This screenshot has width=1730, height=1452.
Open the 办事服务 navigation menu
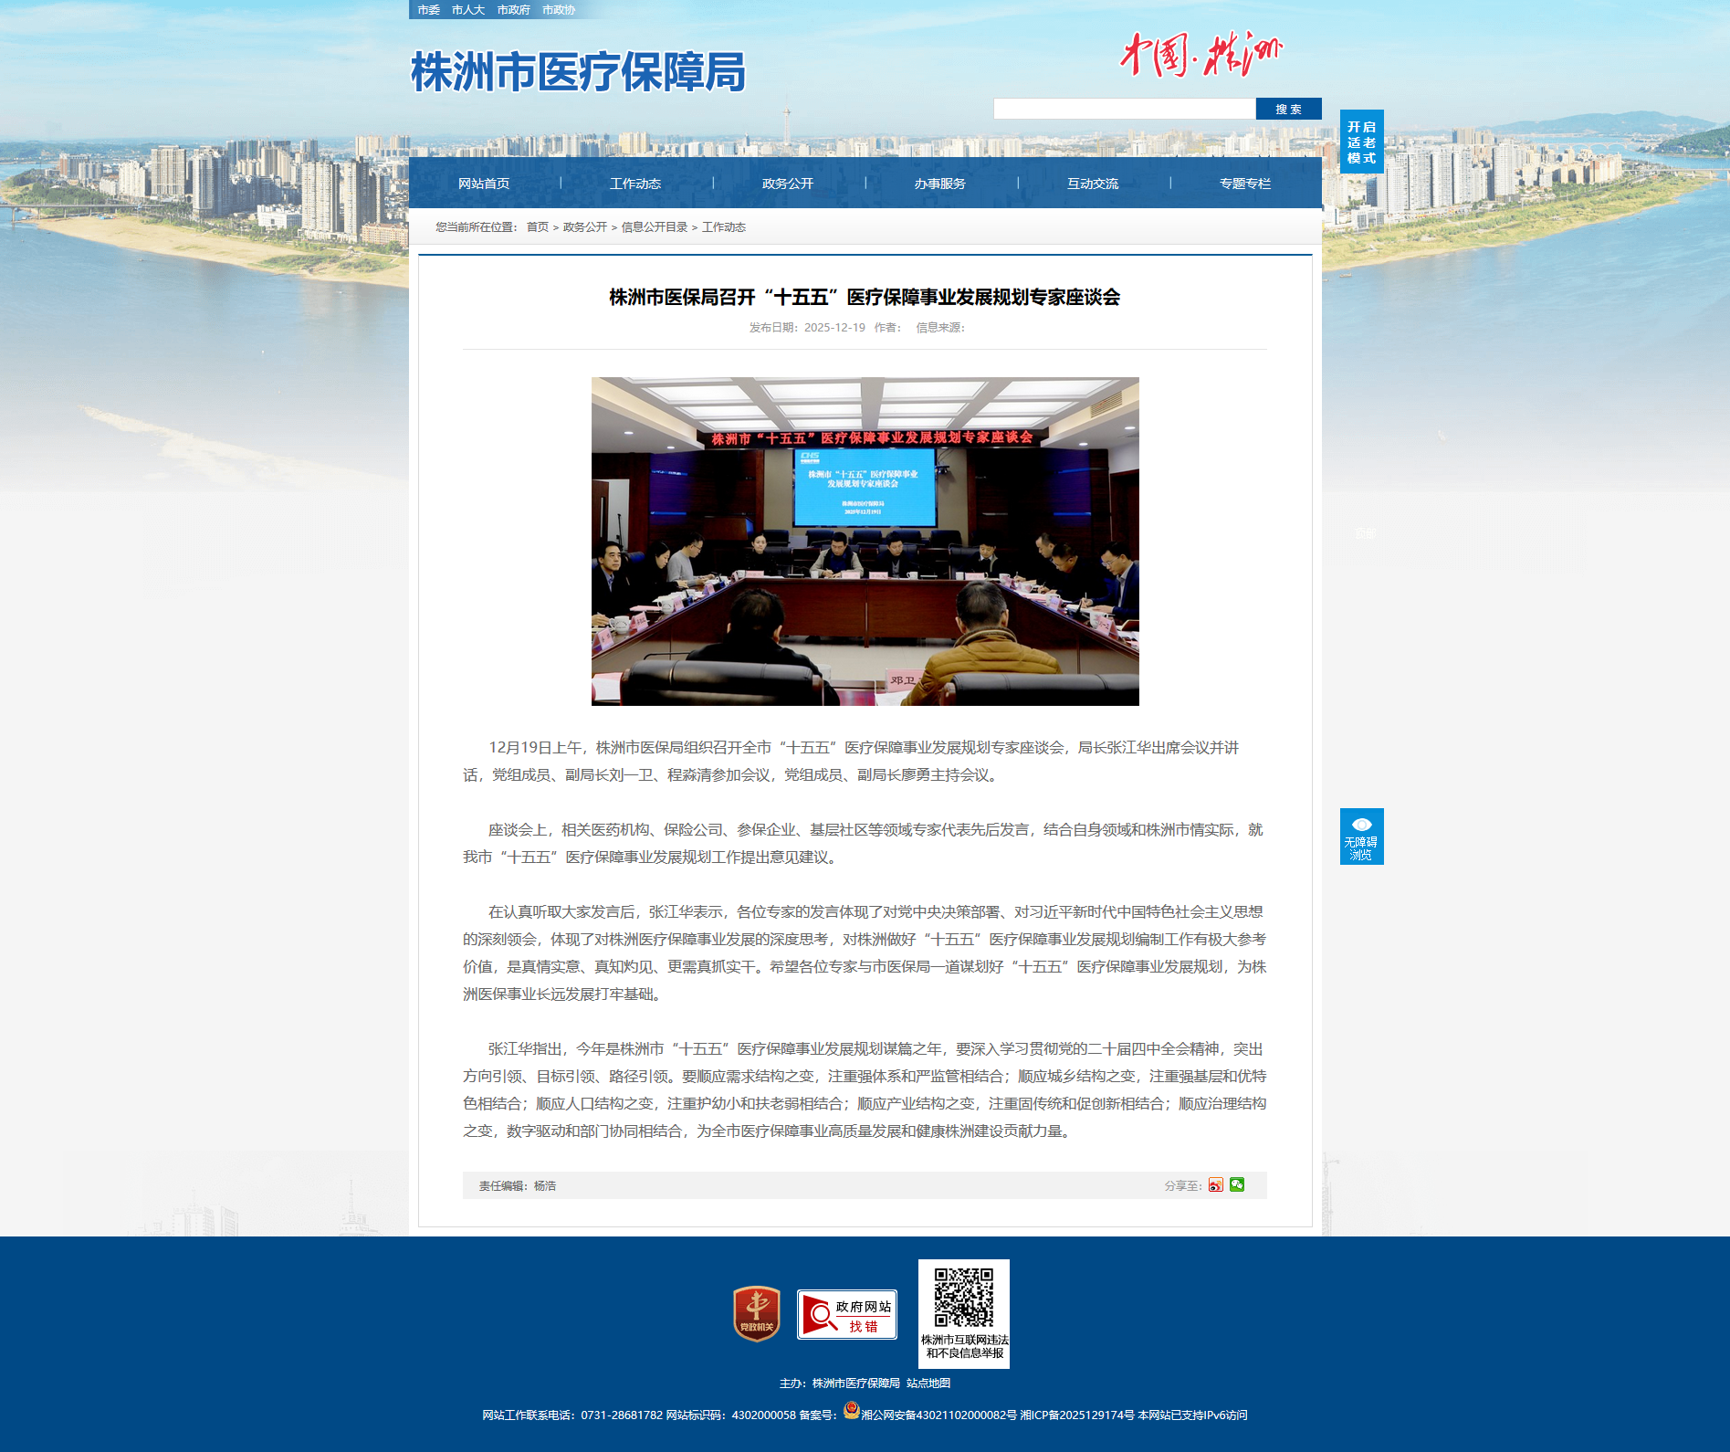[x=940, y=184]
